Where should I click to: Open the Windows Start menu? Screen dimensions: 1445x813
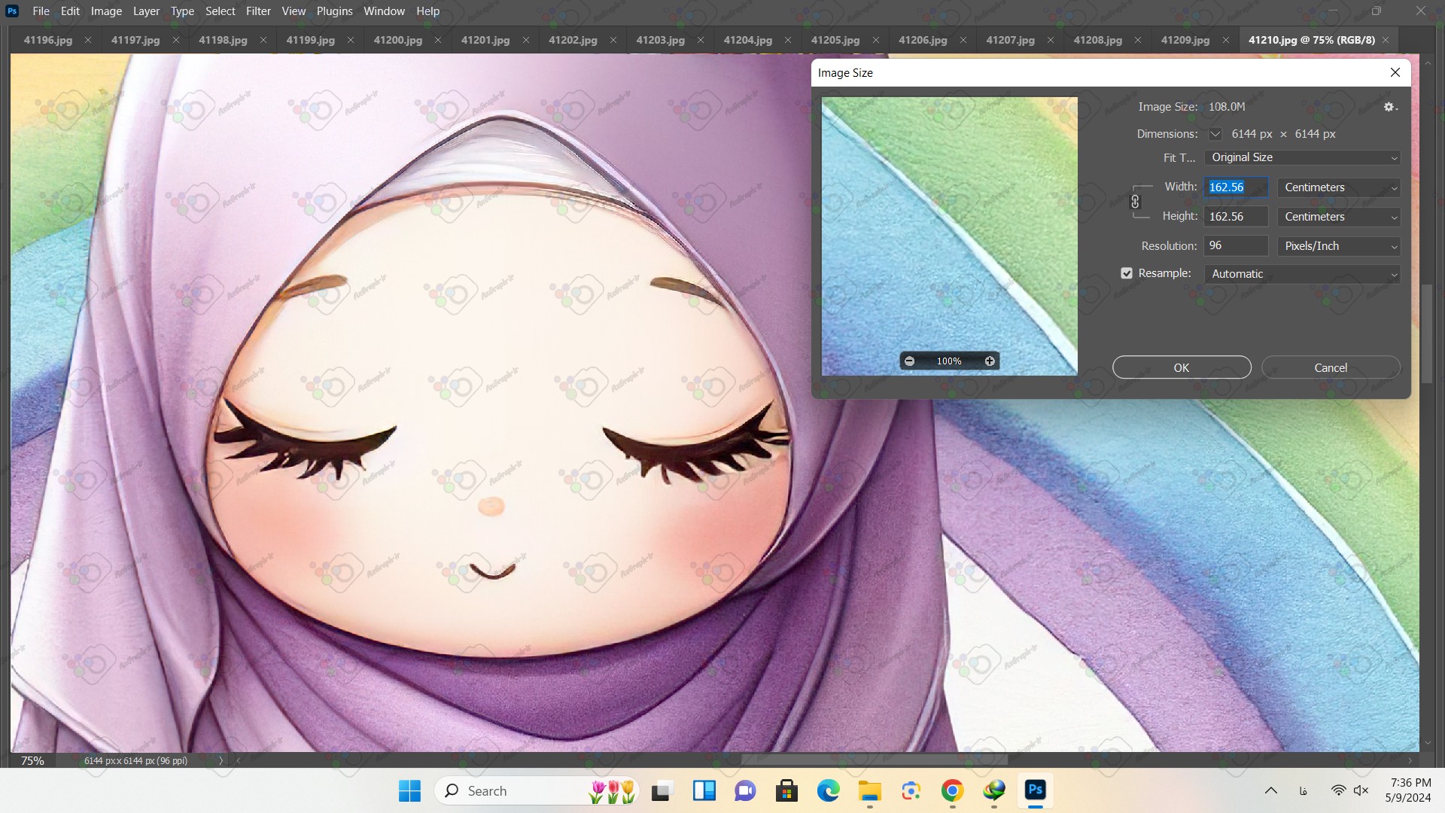click(x=409, y=790)
